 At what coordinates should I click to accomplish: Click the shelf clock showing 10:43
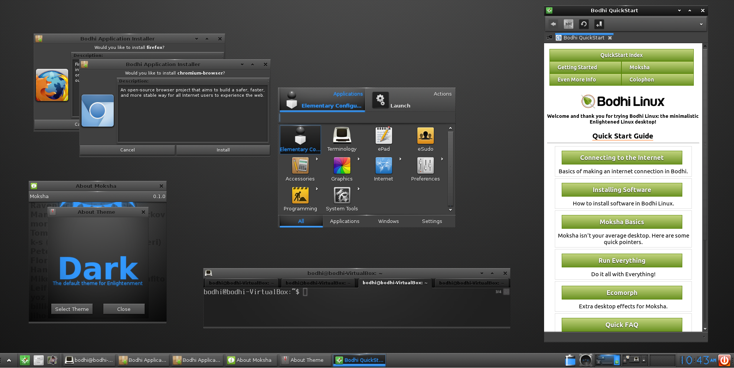pos(698,360)
